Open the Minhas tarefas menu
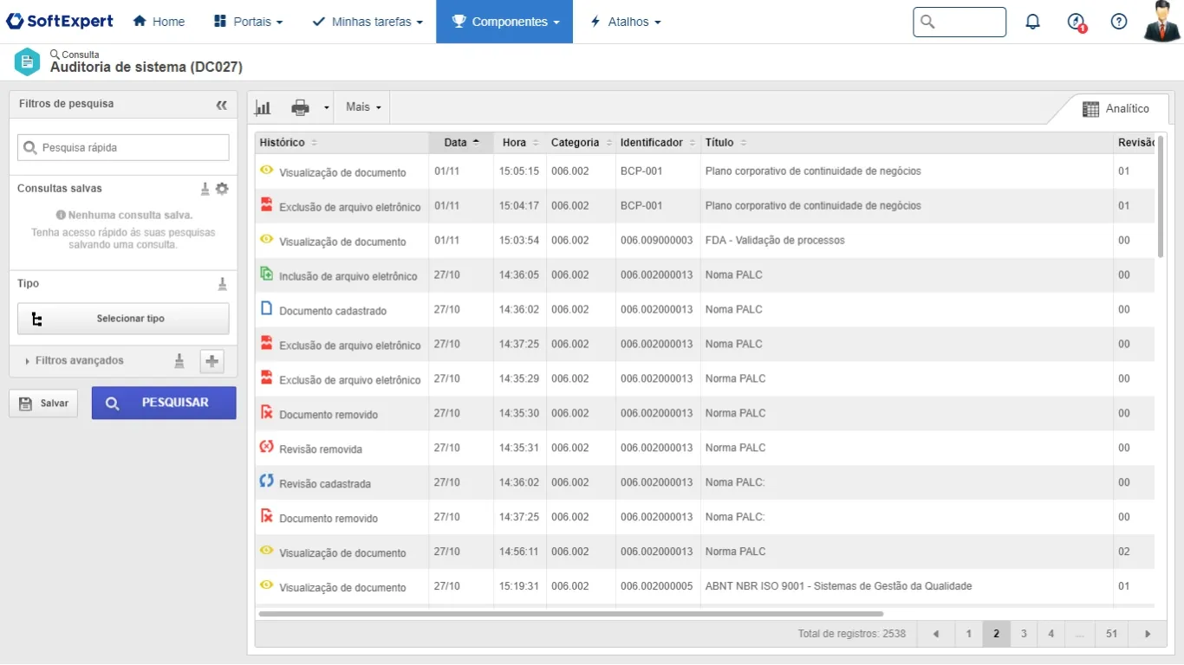The height and width of the screenshot is (665, 1184). pyautogui.click(x=368, y=22)
